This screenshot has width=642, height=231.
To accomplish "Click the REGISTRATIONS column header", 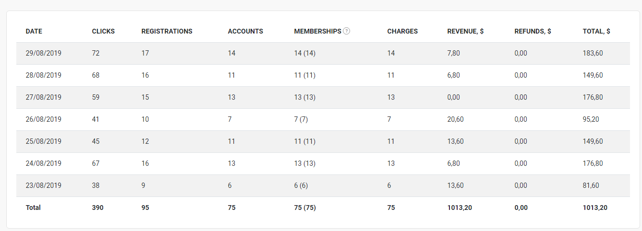I will coord(167,31).
